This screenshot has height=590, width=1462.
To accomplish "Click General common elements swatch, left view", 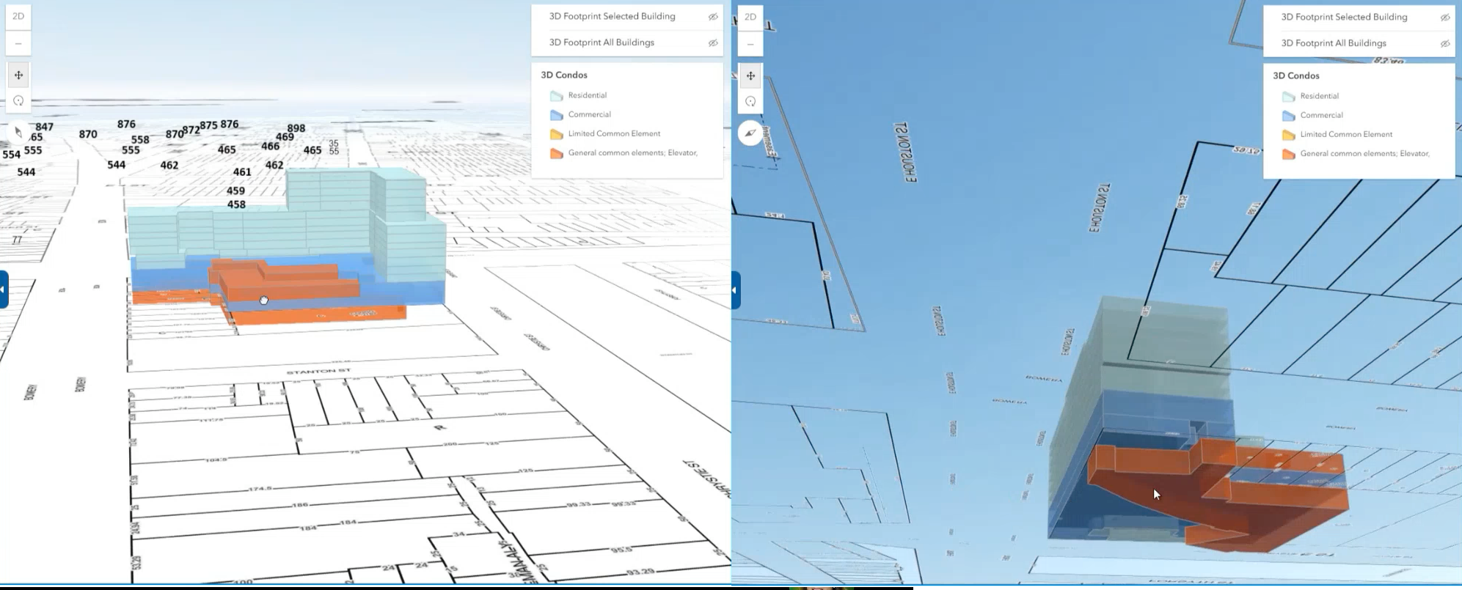I will pyautogui.click(x=557, y=153).
